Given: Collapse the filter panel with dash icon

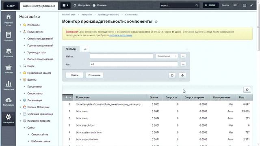Looking at the screenshot, I should click(187, 49).
